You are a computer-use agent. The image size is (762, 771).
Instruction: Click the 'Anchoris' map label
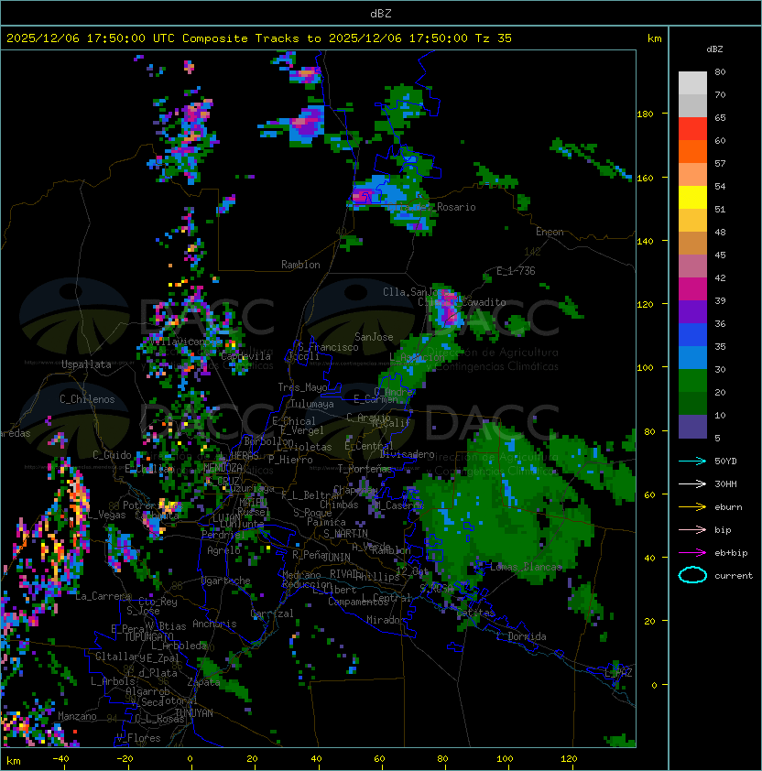point(214,624)
